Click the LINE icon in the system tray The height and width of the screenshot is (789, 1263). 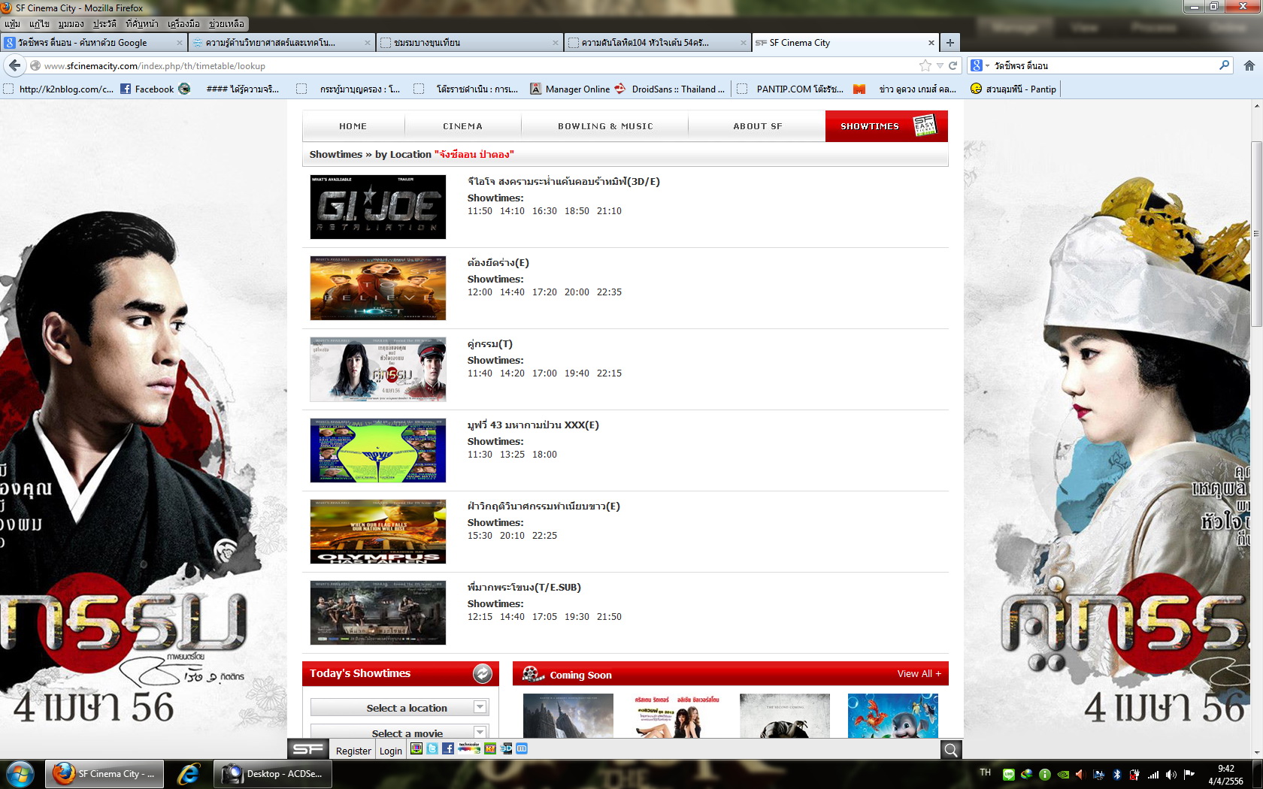tap(1008, 775)
